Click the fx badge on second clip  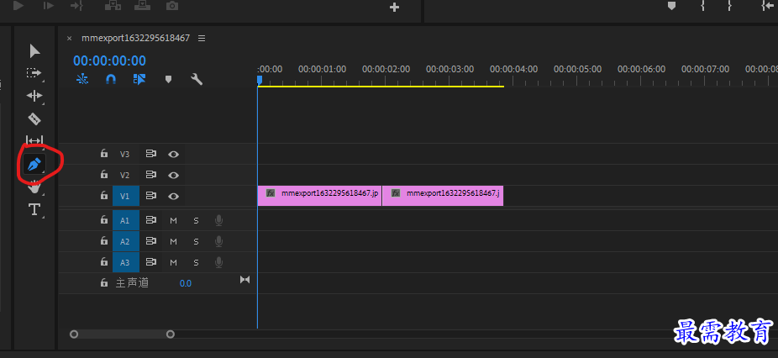[x=396, y=193]
